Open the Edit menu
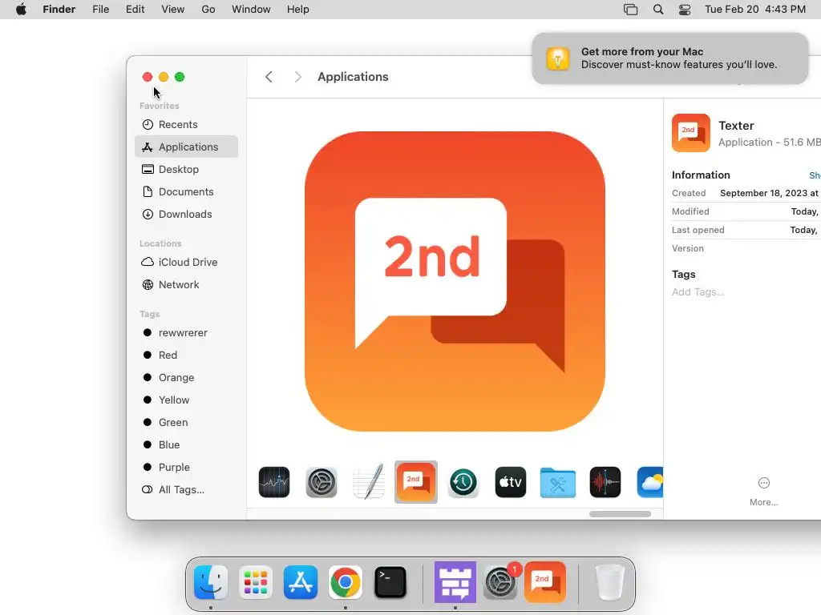Viewport: 821px width, 615px height. [x=135, y=10]
